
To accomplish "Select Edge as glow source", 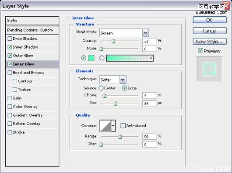I will coord(125,88).
